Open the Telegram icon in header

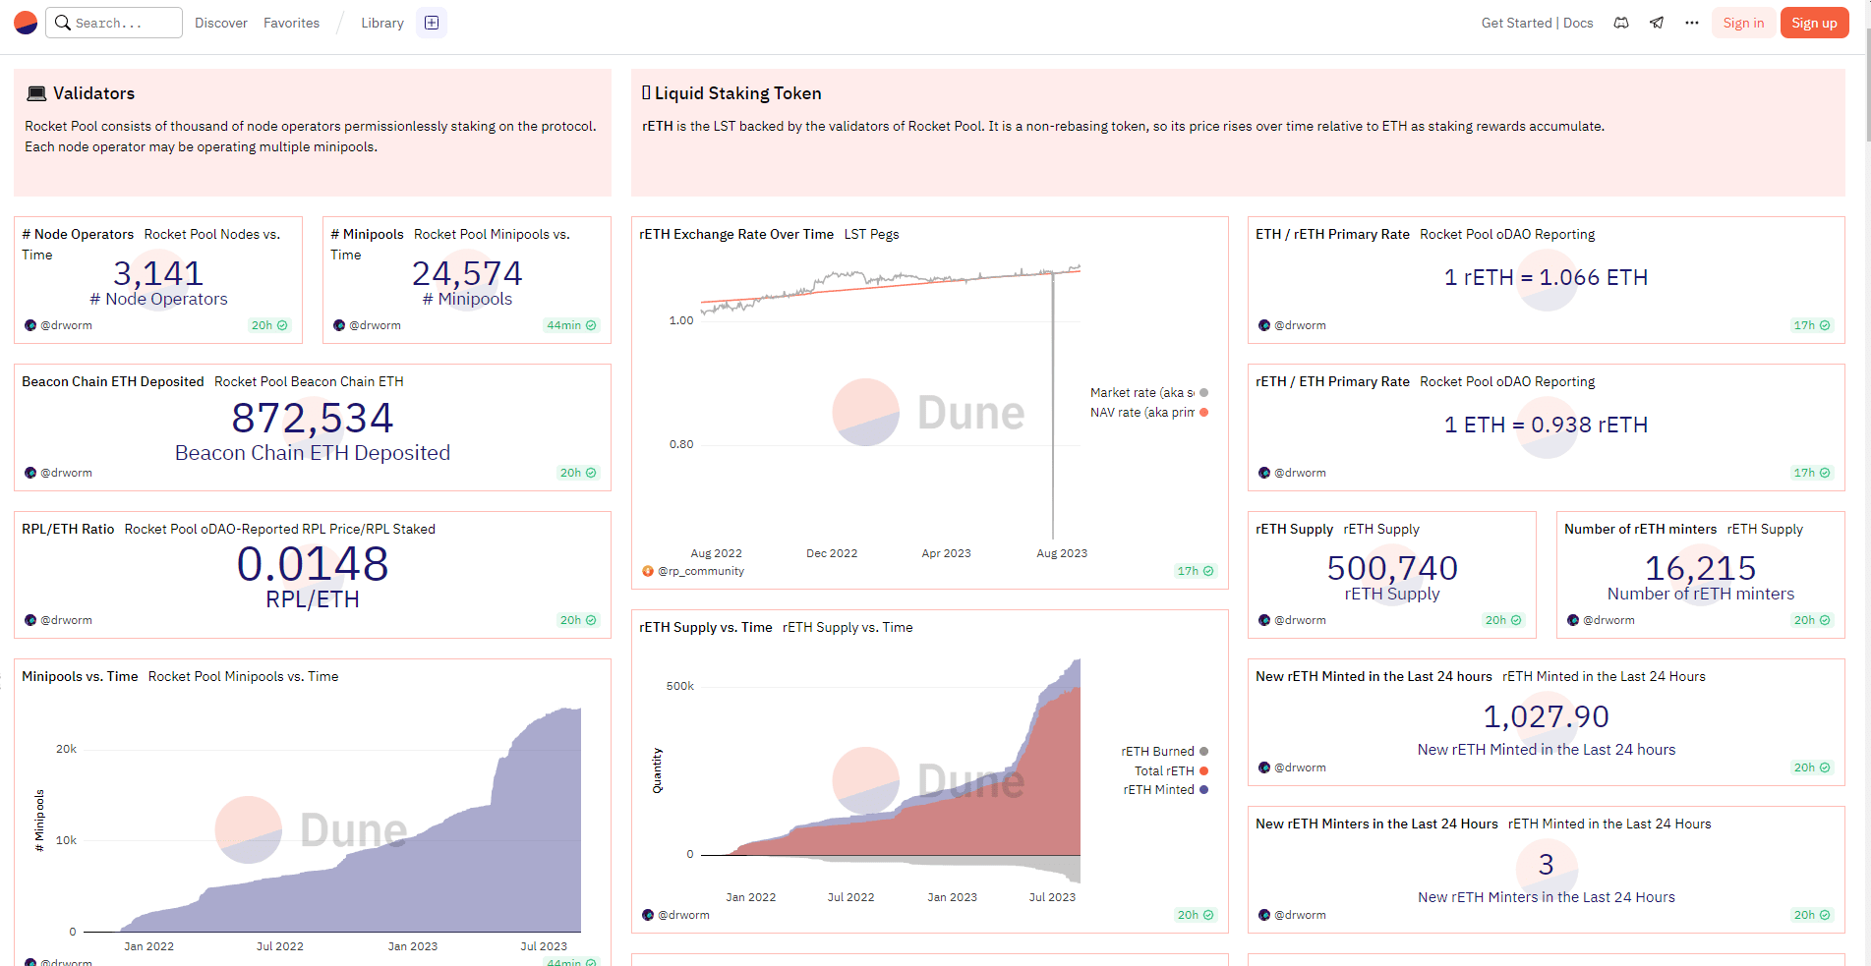(1657, 23)
